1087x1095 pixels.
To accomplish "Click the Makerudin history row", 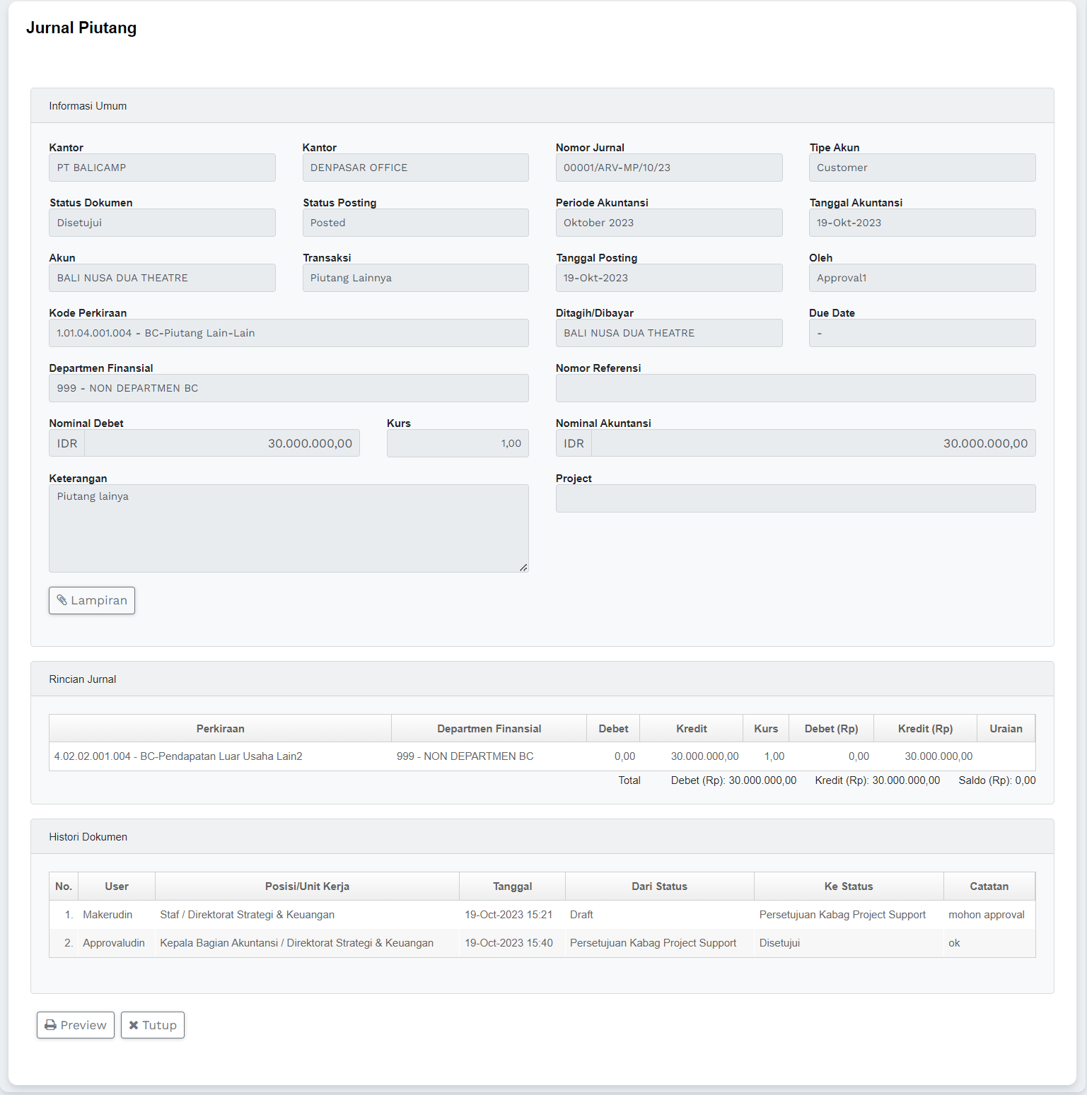I will click(x=107, y=915).
